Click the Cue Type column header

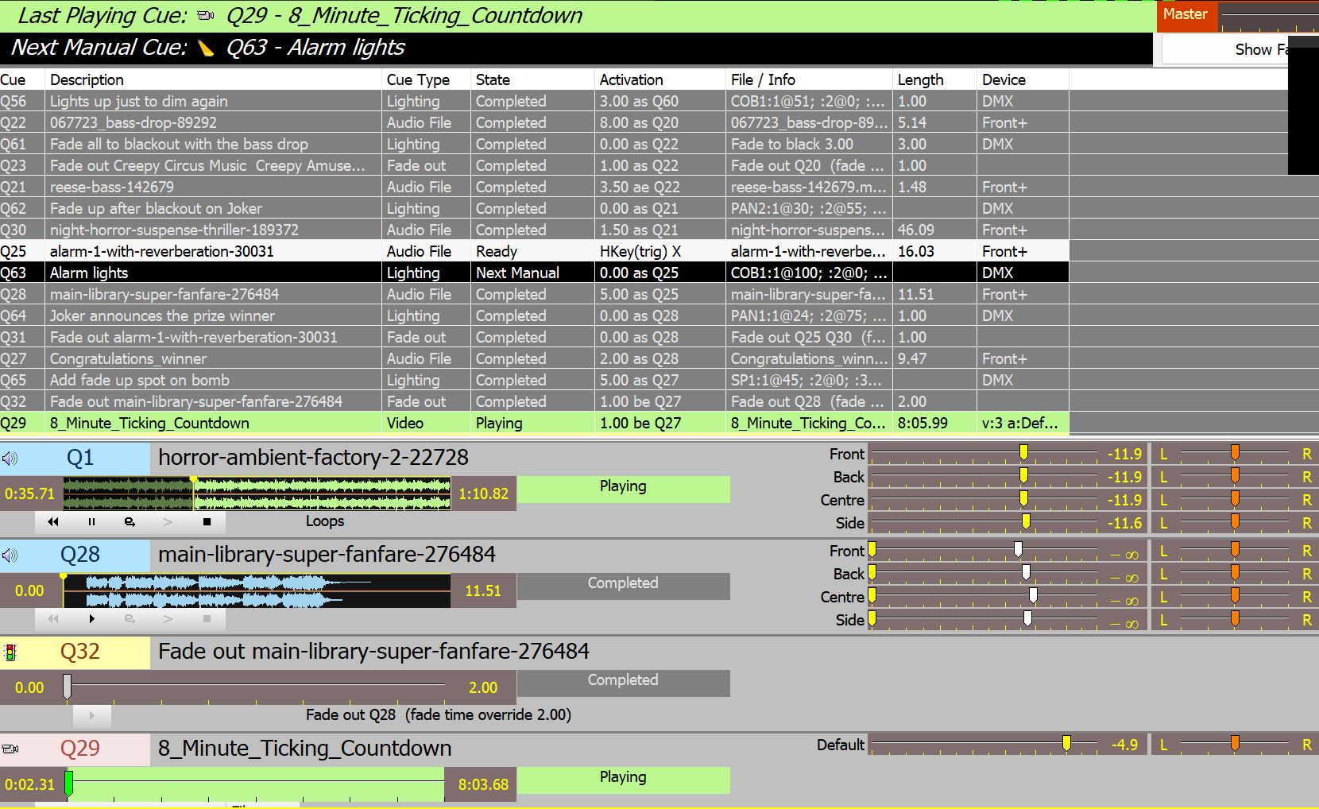(x=418, y=79)
